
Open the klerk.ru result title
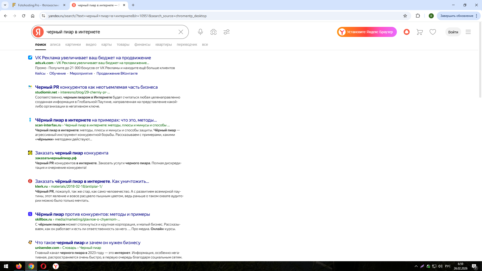[92, 181]
